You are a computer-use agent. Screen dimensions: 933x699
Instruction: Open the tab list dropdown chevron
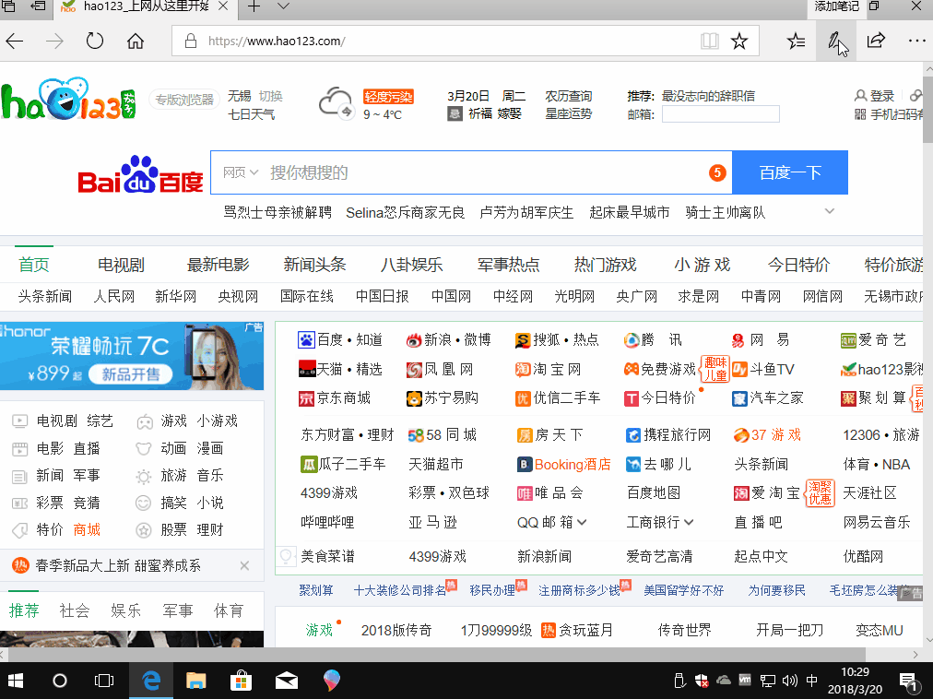pyautogui.click(x=284, y=7)
